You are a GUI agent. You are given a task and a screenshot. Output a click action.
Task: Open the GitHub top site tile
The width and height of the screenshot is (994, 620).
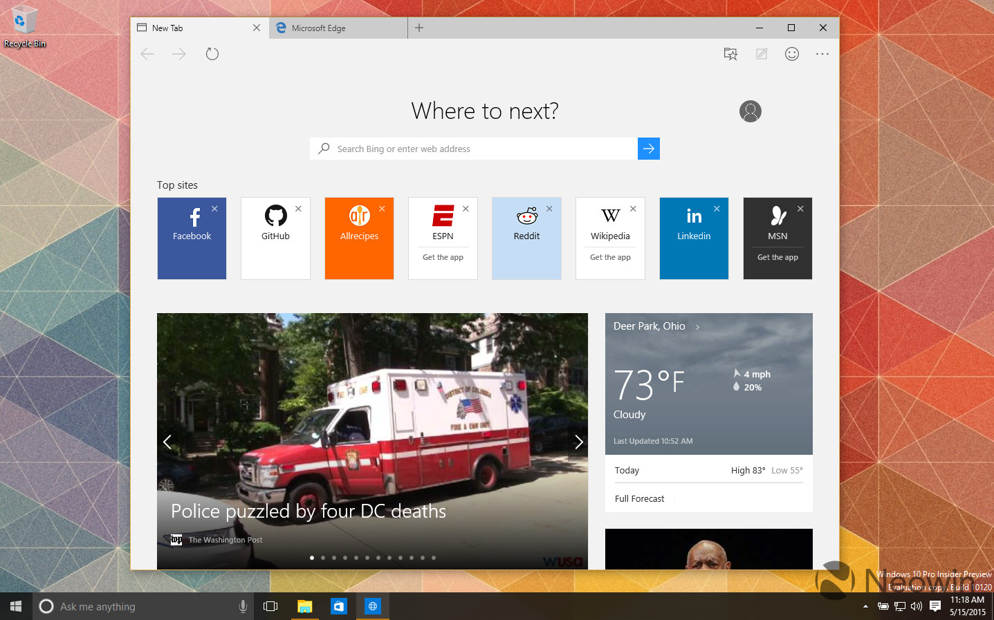(275, 238)
